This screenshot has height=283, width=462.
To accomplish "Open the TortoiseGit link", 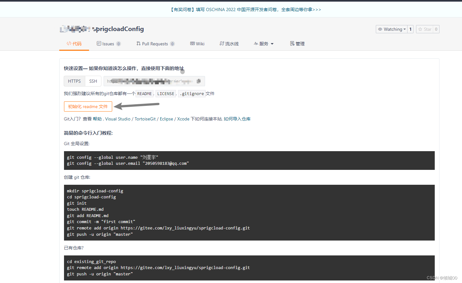I will [145, 119].
